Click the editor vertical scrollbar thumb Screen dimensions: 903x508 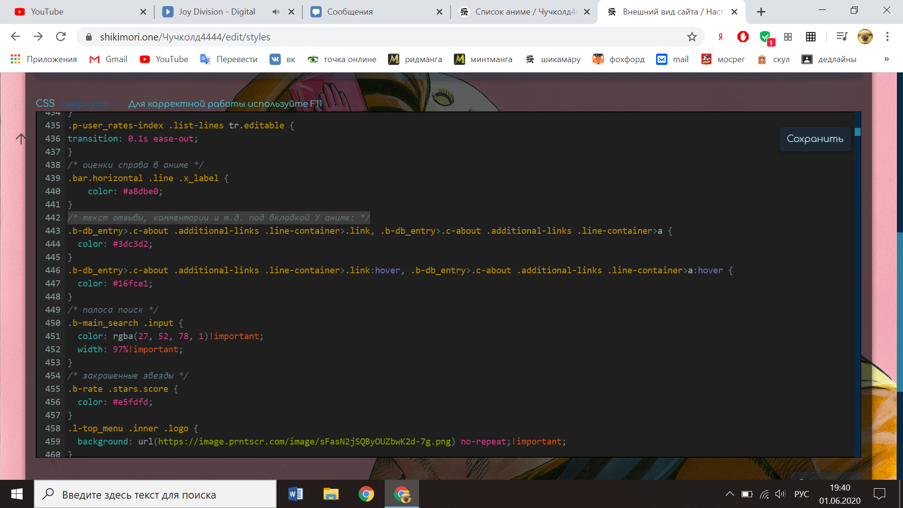(857, 132)
